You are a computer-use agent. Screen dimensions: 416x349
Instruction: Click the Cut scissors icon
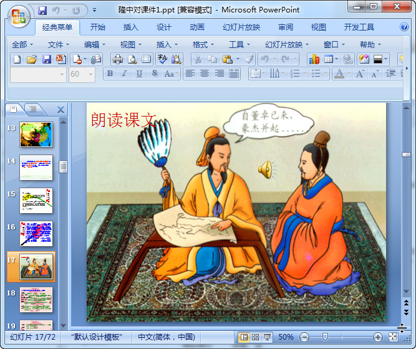pos(198,59)
